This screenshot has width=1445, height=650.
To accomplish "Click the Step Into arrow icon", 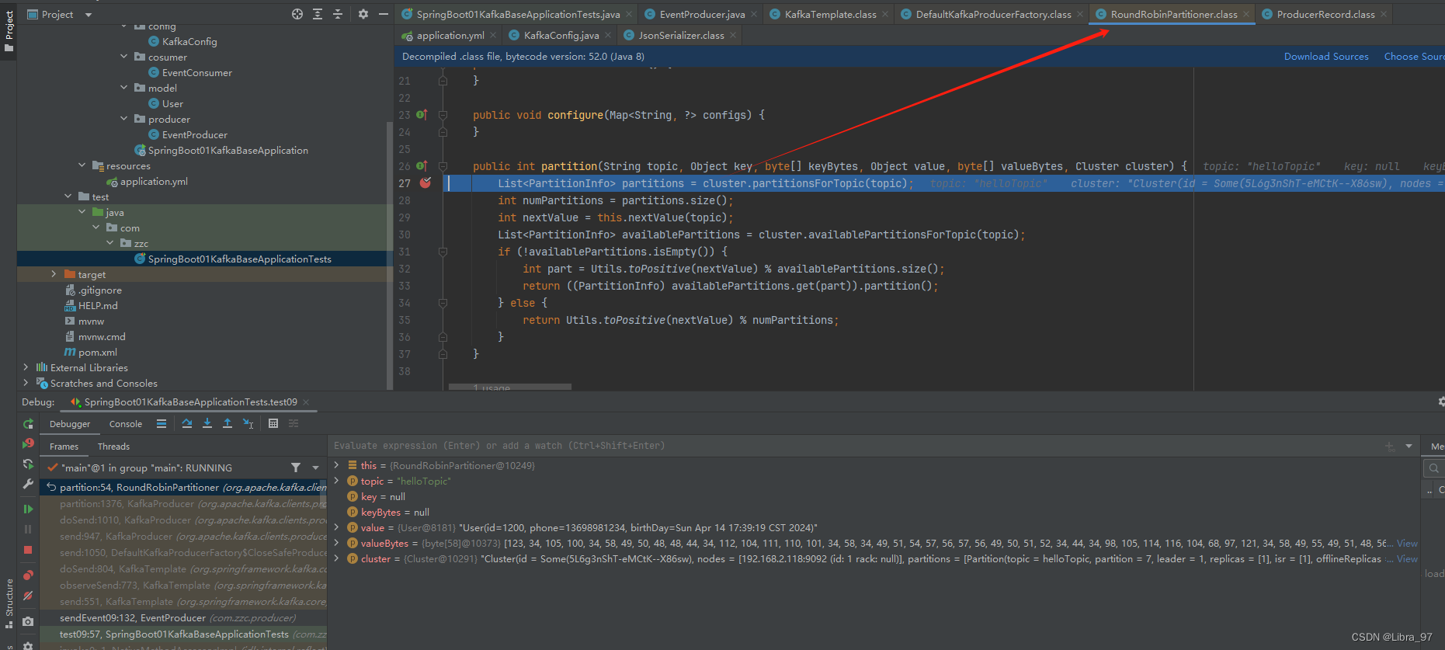I will (207, 423).
